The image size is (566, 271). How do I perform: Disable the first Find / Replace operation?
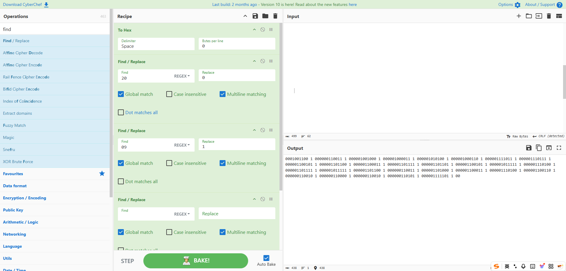[263, 61]
